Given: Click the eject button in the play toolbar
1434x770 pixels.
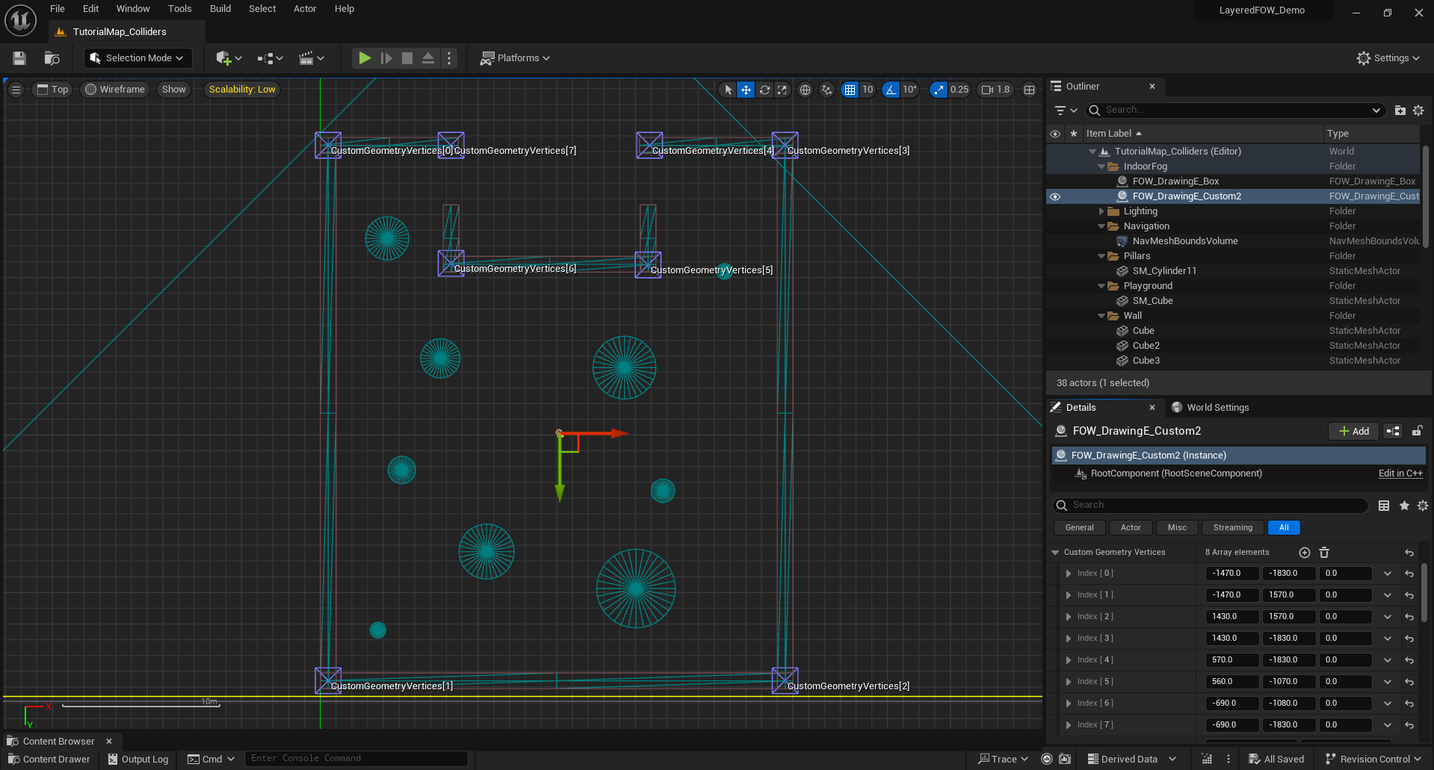Looking at the screenshot, I should point(428,58).
